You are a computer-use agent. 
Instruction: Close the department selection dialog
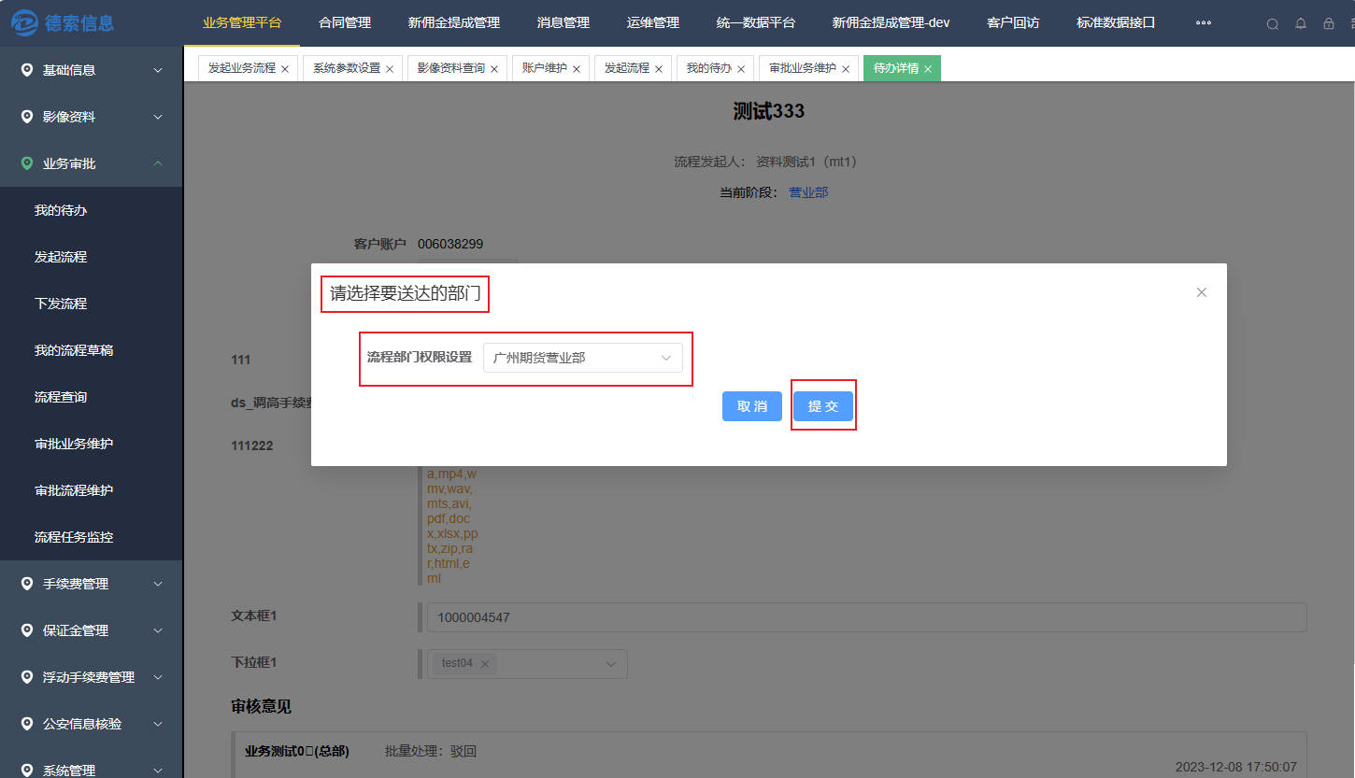pyautogui.click(x=1202, y=292)
